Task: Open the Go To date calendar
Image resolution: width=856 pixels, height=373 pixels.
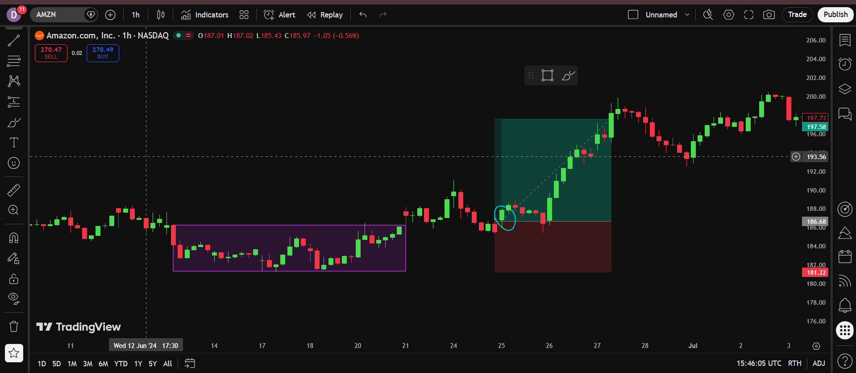Action: tap(190, 363)
